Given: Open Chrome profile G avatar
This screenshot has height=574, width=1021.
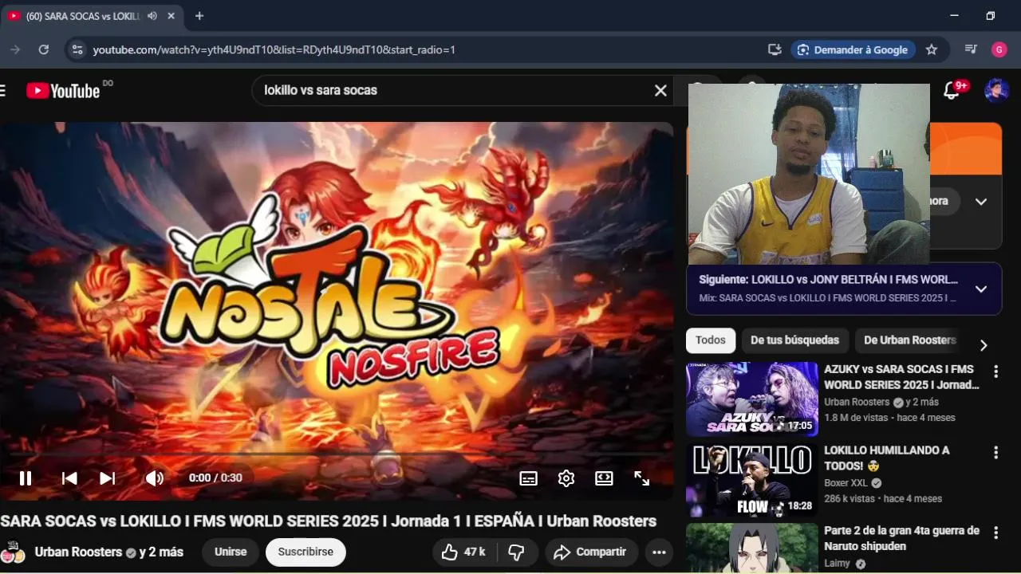Looking at the screenshot, I should point(999,49).
